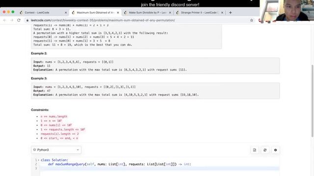Click the Output: 11 line in Example 2
This screenshot has height=176, width=314.
click(x=42, y=66)
